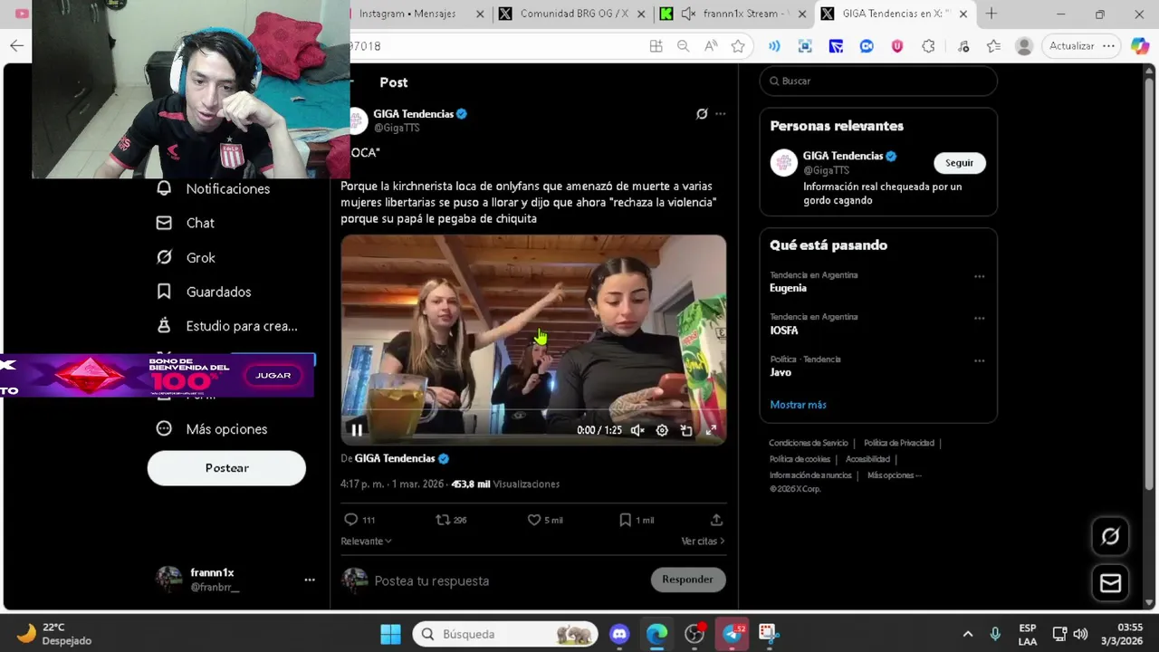Follow GIGA Tendencias with Seguir button

(959, 163)
